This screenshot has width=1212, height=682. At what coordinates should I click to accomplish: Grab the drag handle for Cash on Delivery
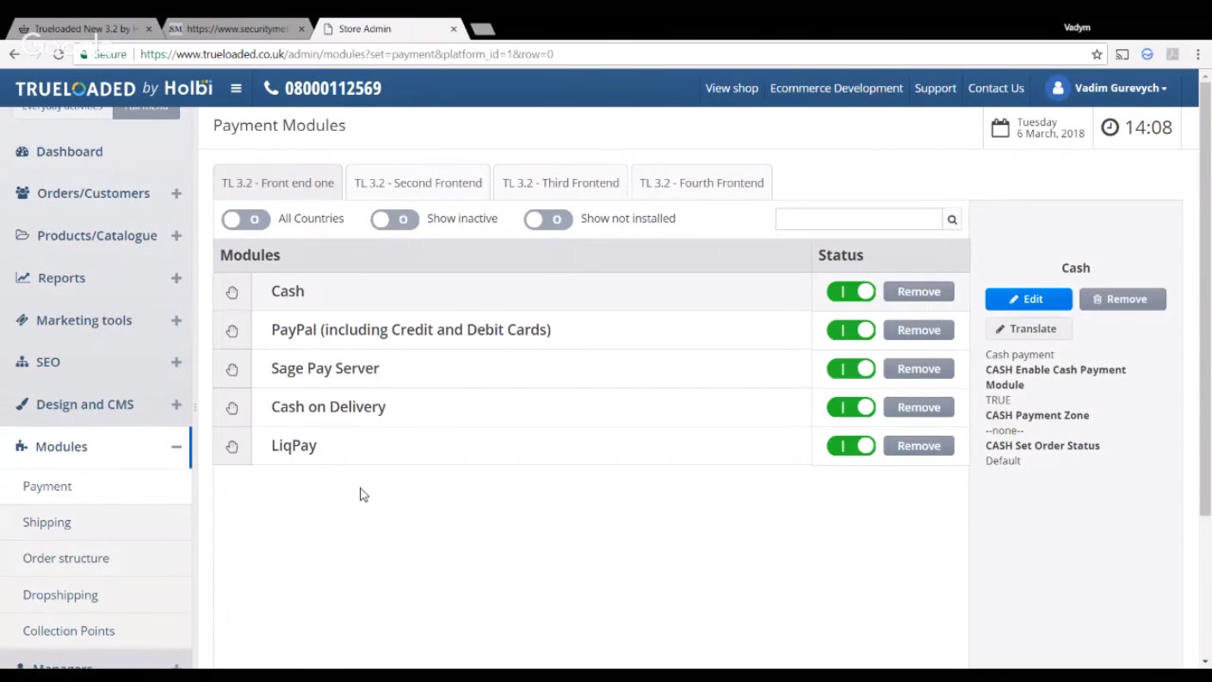[232, 408]
